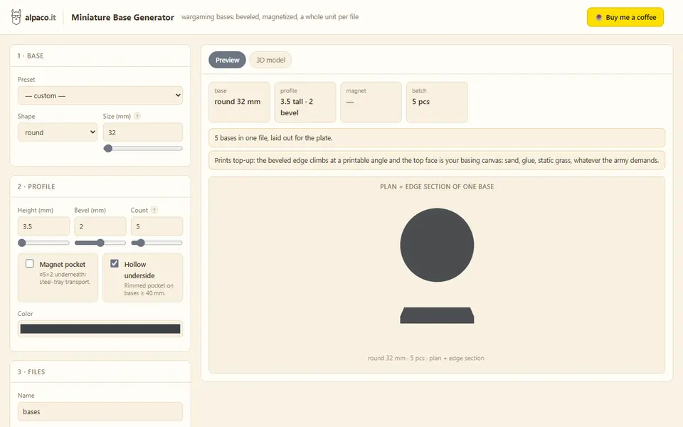Click the beveled edge section shape
The image size is (683, 427).
[437, 315]
